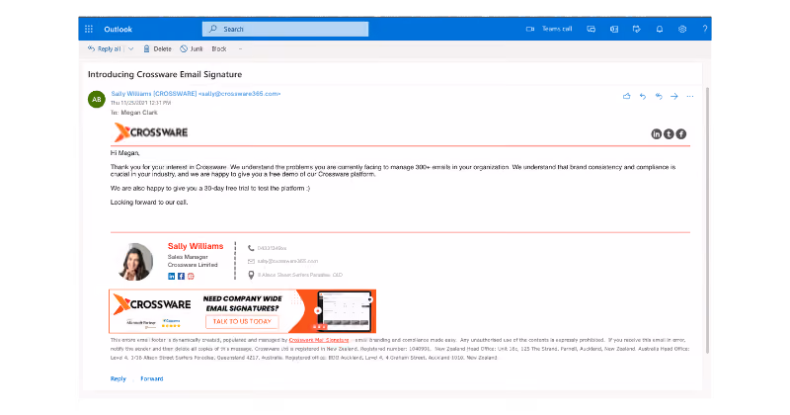The height and width of the screenshot is (415, 790).
Task: Open the Outlook add-in icon in header
Action: pos(613,30)
